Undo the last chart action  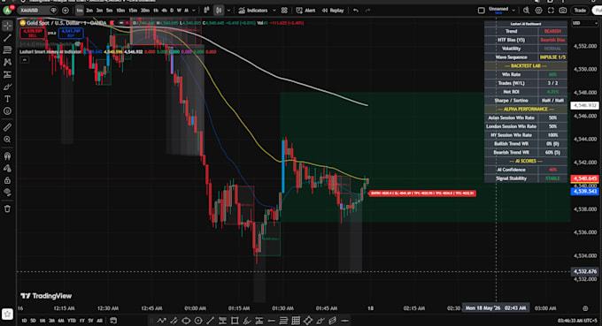pyautogui.click(x=356, y=11)
